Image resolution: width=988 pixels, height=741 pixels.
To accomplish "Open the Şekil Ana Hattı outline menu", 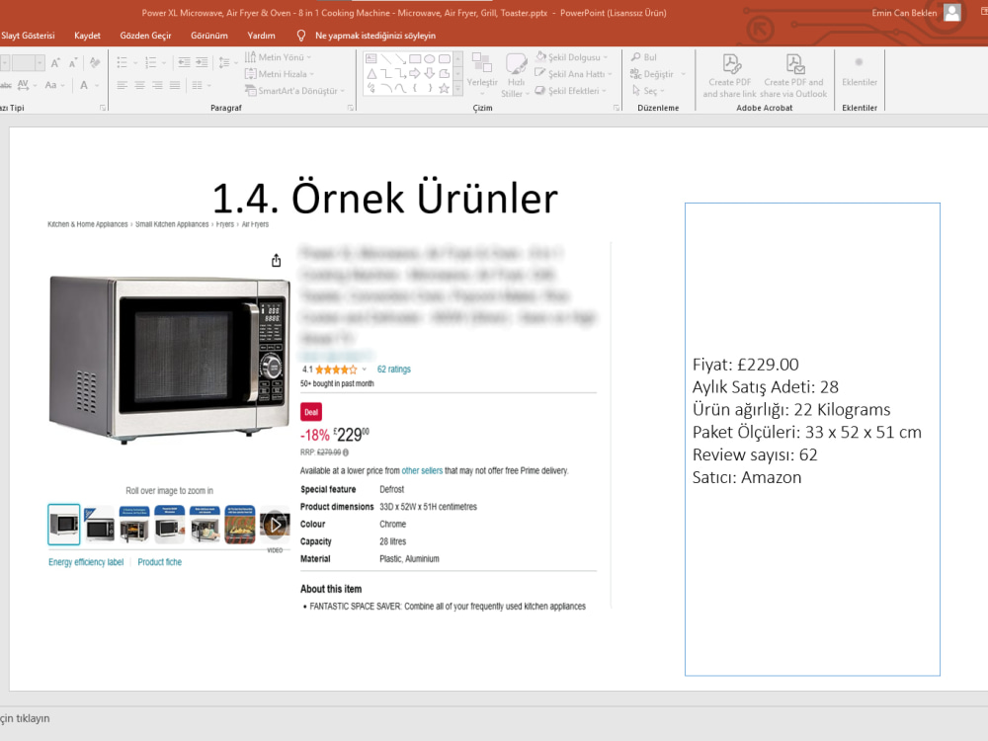I will click(x=573, y=74).
